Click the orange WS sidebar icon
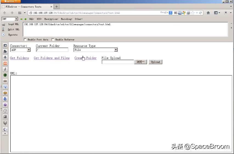This screenshot has width=234, height=154. tap(5, 63)
